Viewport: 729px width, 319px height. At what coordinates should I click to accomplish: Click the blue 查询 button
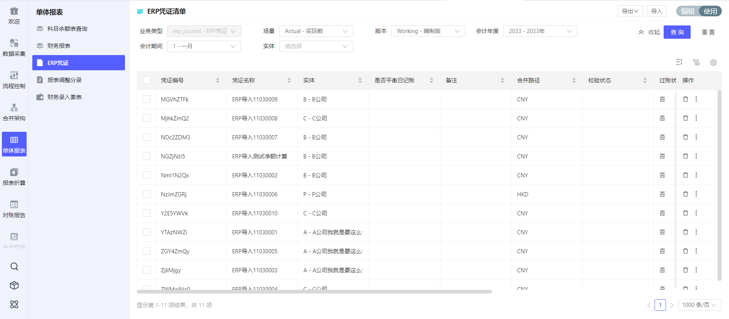[x=677, y=32]
